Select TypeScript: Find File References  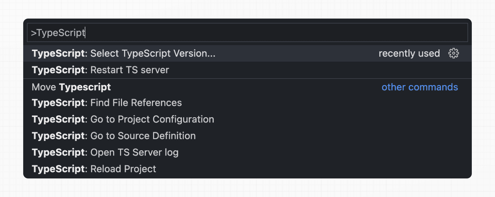click(107, 103)
